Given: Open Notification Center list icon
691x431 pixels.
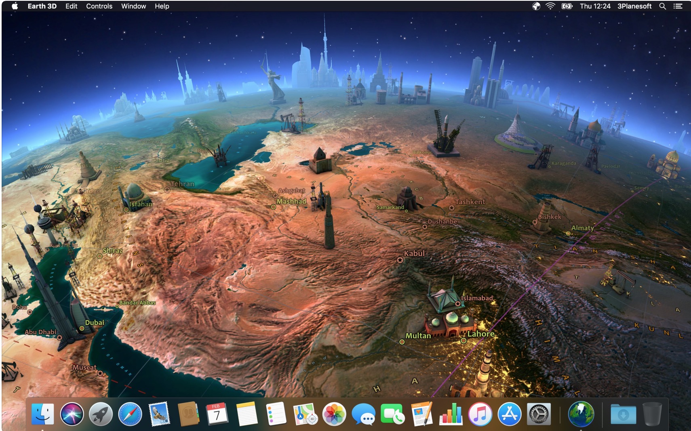Looking at the screenshot, I should point(678,6).
